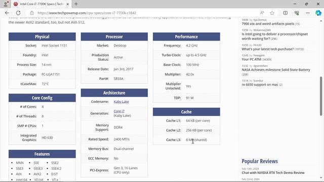Open Browser essentials heart icon
Viewport: 324px width, 182px height.
(297, 13)
